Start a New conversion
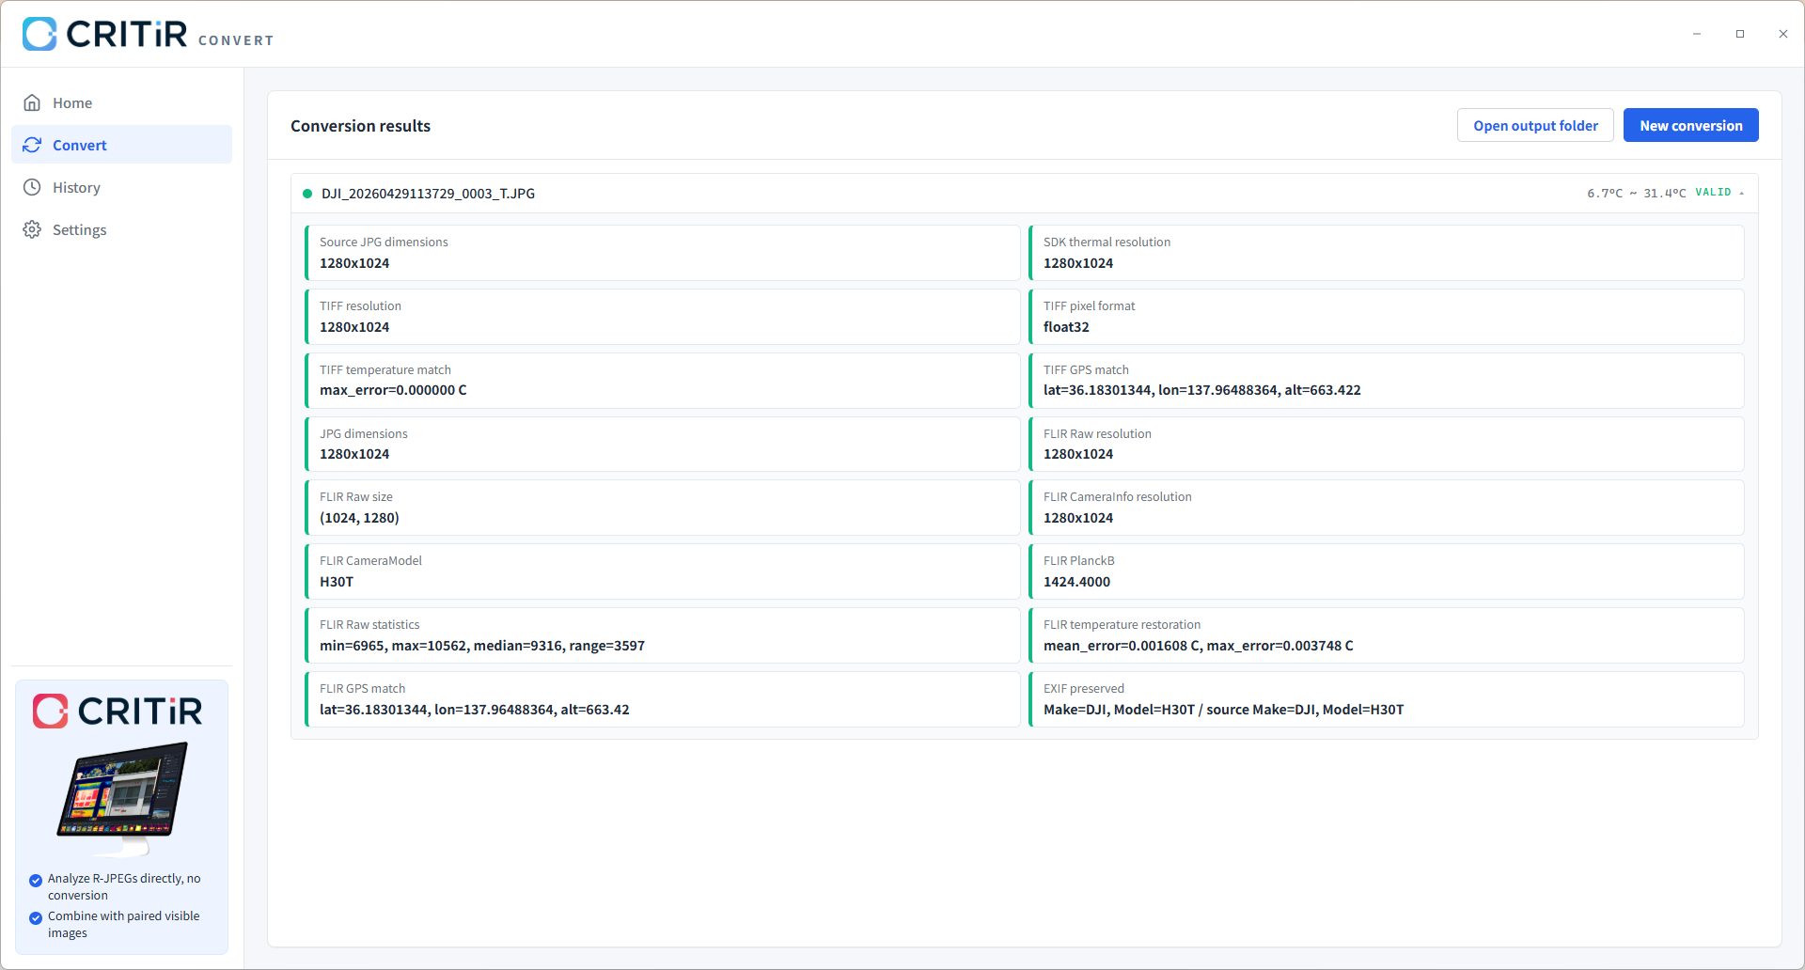This screenshot has width=1805, height=970. coord(1690,125)
